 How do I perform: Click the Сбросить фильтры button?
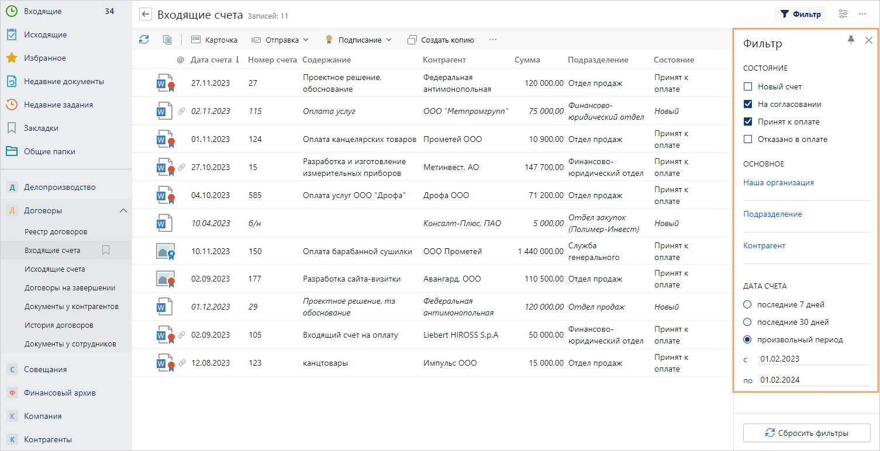806,433
